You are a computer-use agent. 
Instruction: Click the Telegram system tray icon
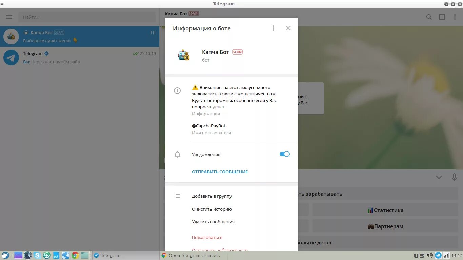tap(438, 255)
